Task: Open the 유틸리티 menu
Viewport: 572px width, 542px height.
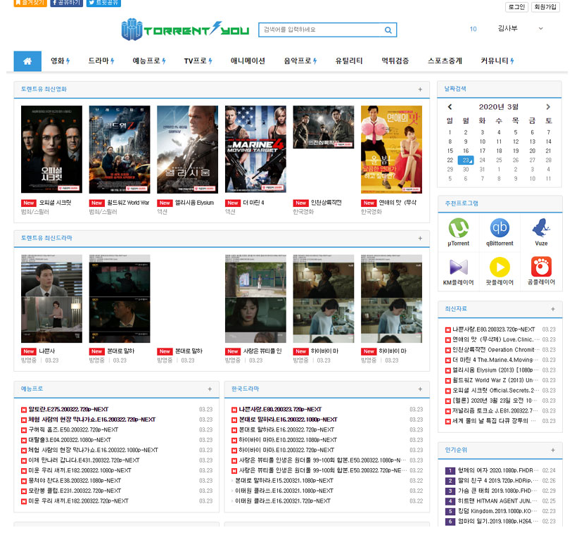Action: [349, 61]
